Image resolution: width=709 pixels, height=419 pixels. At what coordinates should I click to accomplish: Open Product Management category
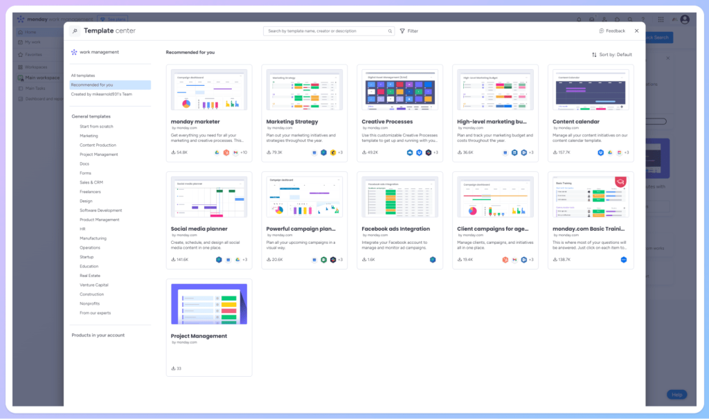(100, 220)
